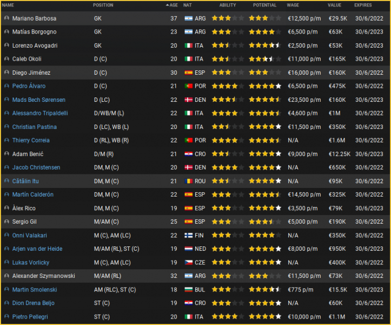Image resolution: width=391 pixels, height=325 pixels.
Task: Click the Netherlands flag in Arjen van der Heide's row
Action: (x=188, y=249)
